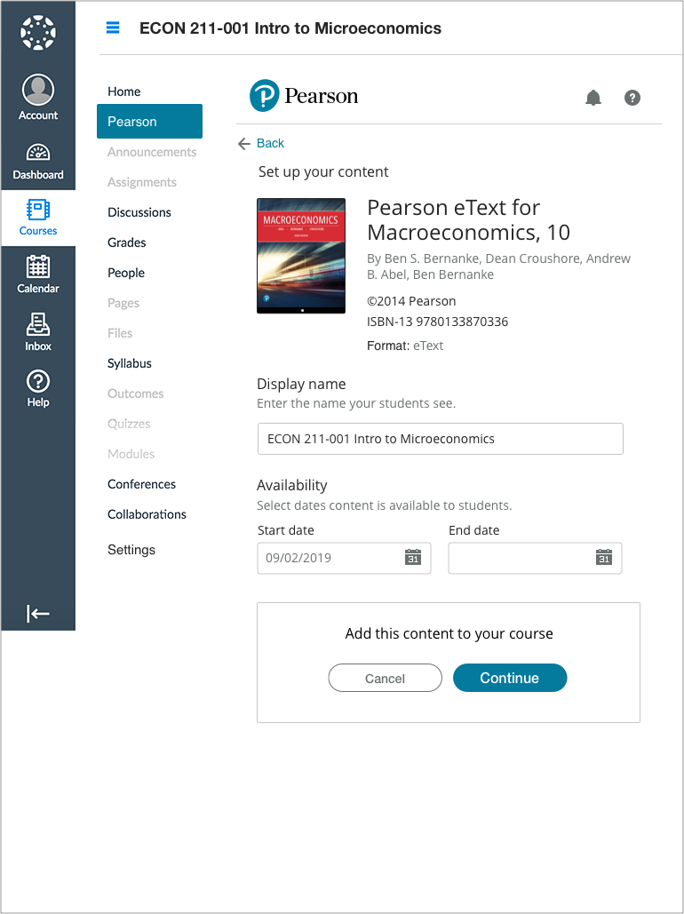Open Files in course navigation
The height and width of the screenshot is (914, 684).
tap(120, 333)
